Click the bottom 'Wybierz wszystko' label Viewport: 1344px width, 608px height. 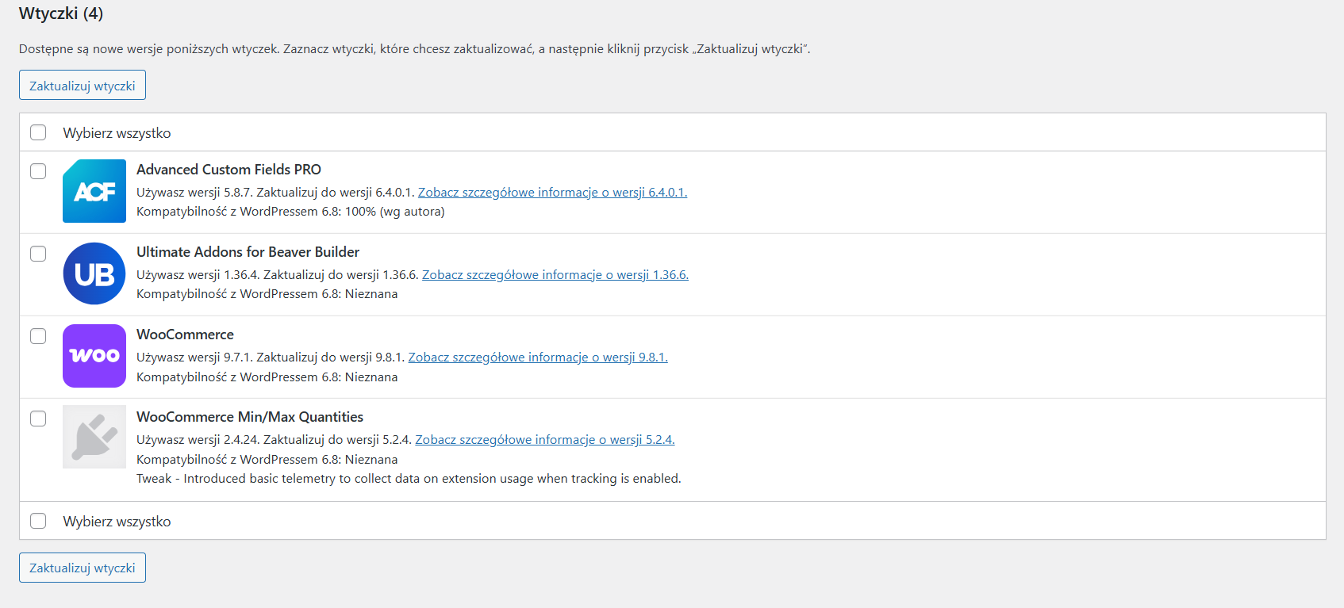(x=117, y=522)
